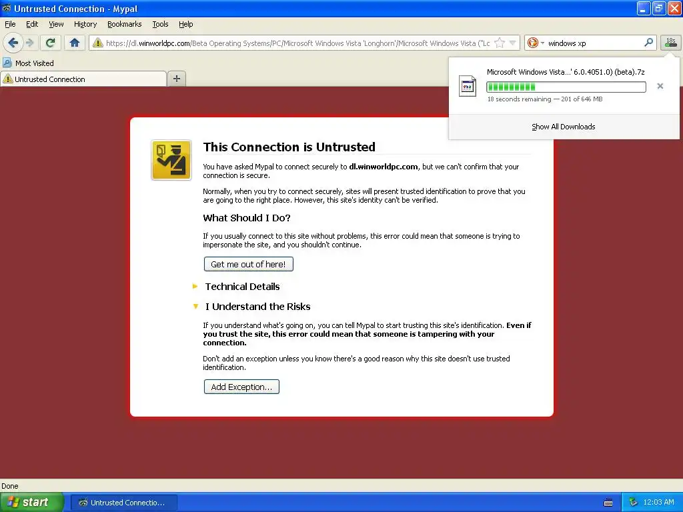The image size is (683, 512).
Task: Cancel the Windows Vista download
Action: (660, 86)
